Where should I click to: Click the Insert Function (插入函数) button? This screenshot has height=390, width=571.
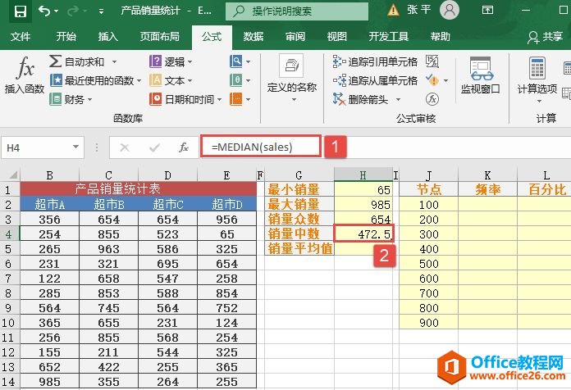tap(25, 76)
